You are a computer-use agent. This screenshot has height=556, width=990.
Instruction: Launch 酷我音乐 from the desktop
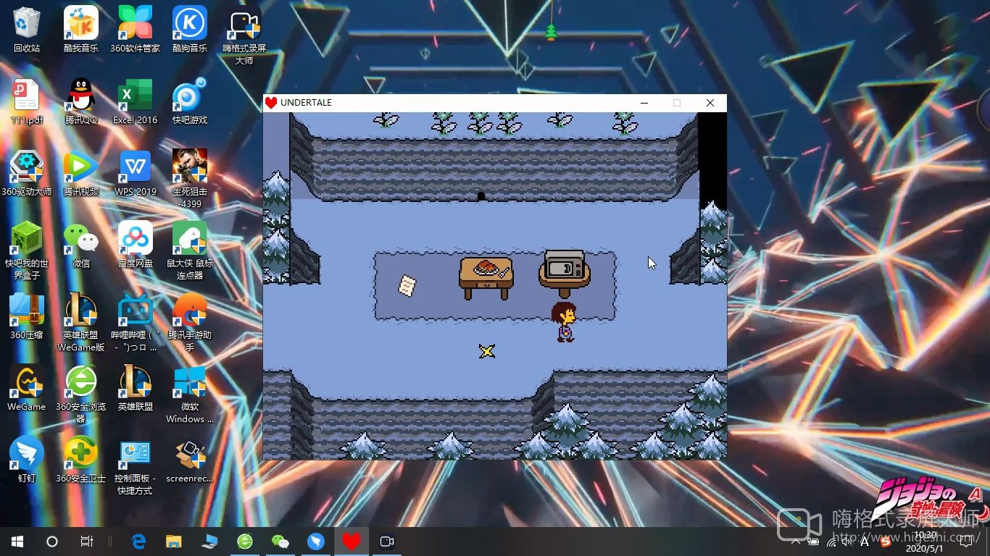81,29
